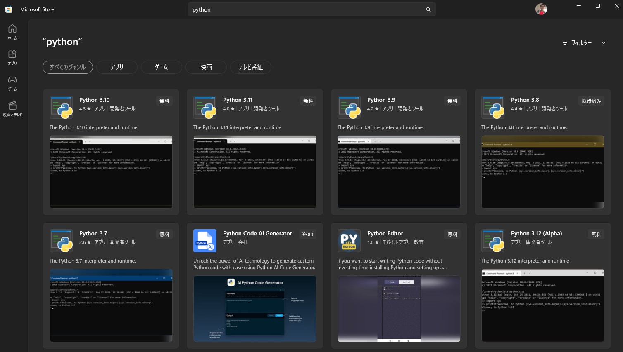The image size is (623, 352).
Task: Select the 映画 filter tab
Action: pos(206,67)
